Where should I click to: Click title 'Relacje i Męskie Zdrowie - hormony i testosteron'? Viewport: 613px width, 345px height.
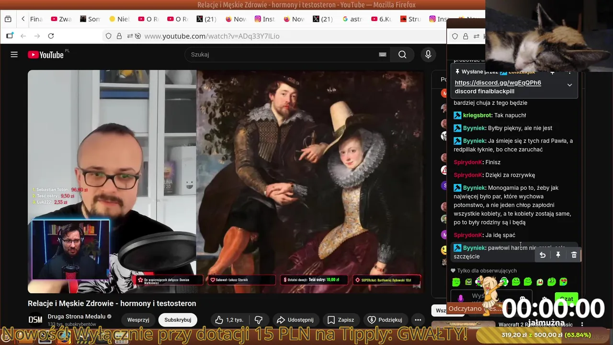tap(112, 303)
